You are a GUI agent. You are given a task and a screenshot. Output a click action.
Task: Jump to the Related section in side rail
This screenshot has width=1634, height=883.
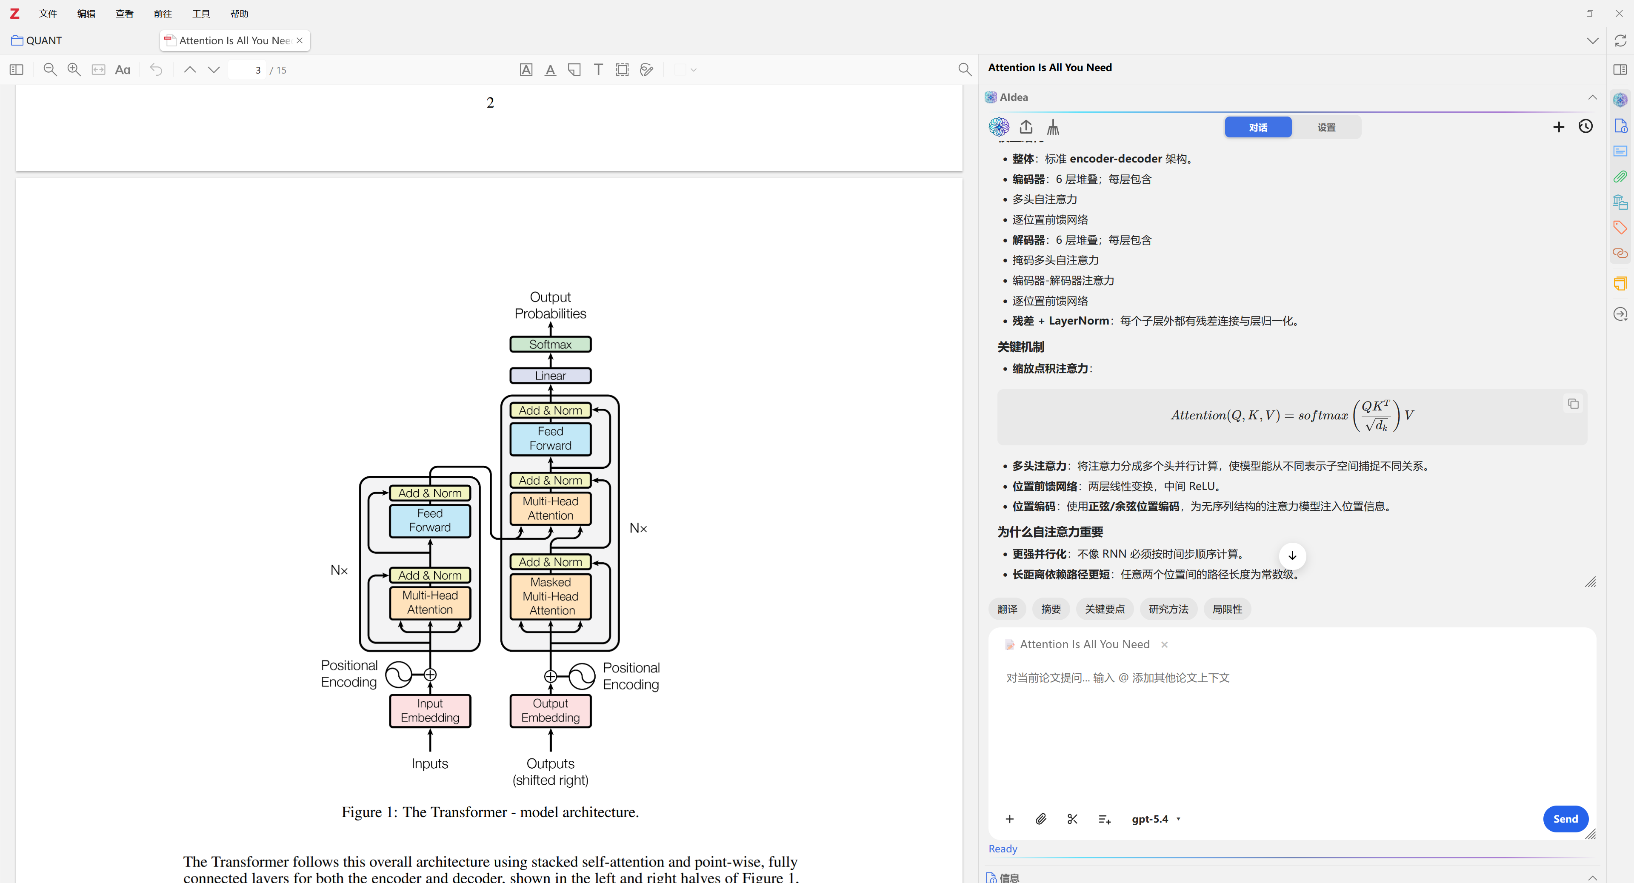point(1620,253)
